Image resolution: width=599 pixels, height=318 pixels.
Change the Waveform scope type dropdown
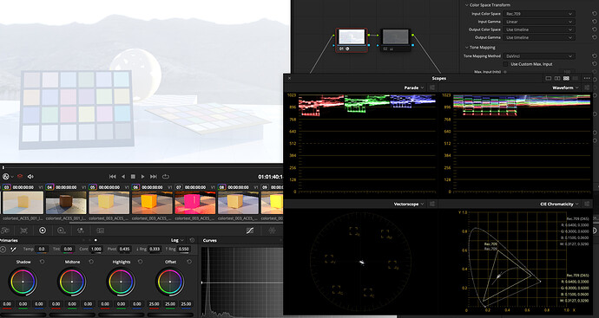click(x=565, y=88)
